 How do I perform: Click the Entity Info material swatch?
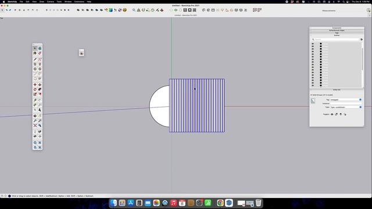coord(313,101)
